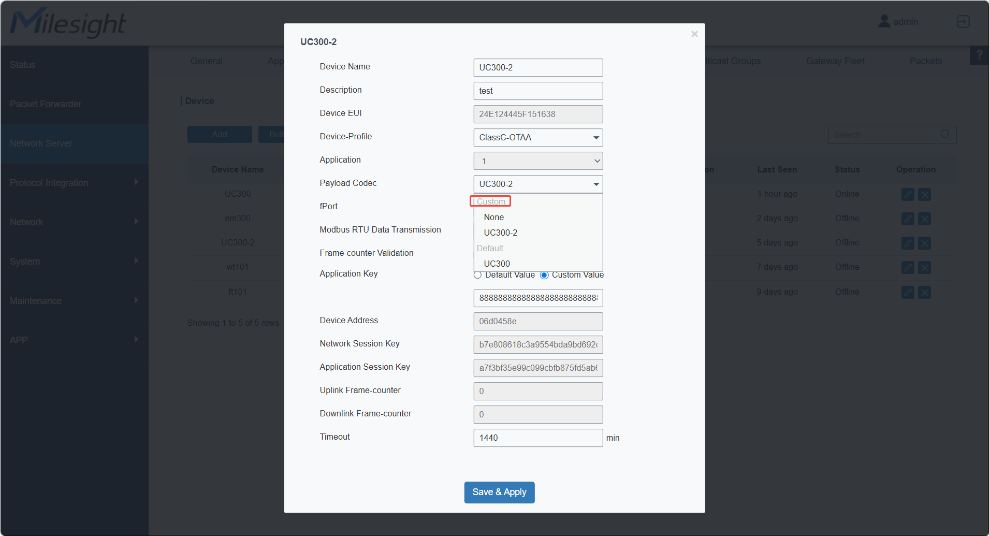
Task: Open Packet Forwarder in sidebar
Action: pyautogui.click(x=75, y=104)
